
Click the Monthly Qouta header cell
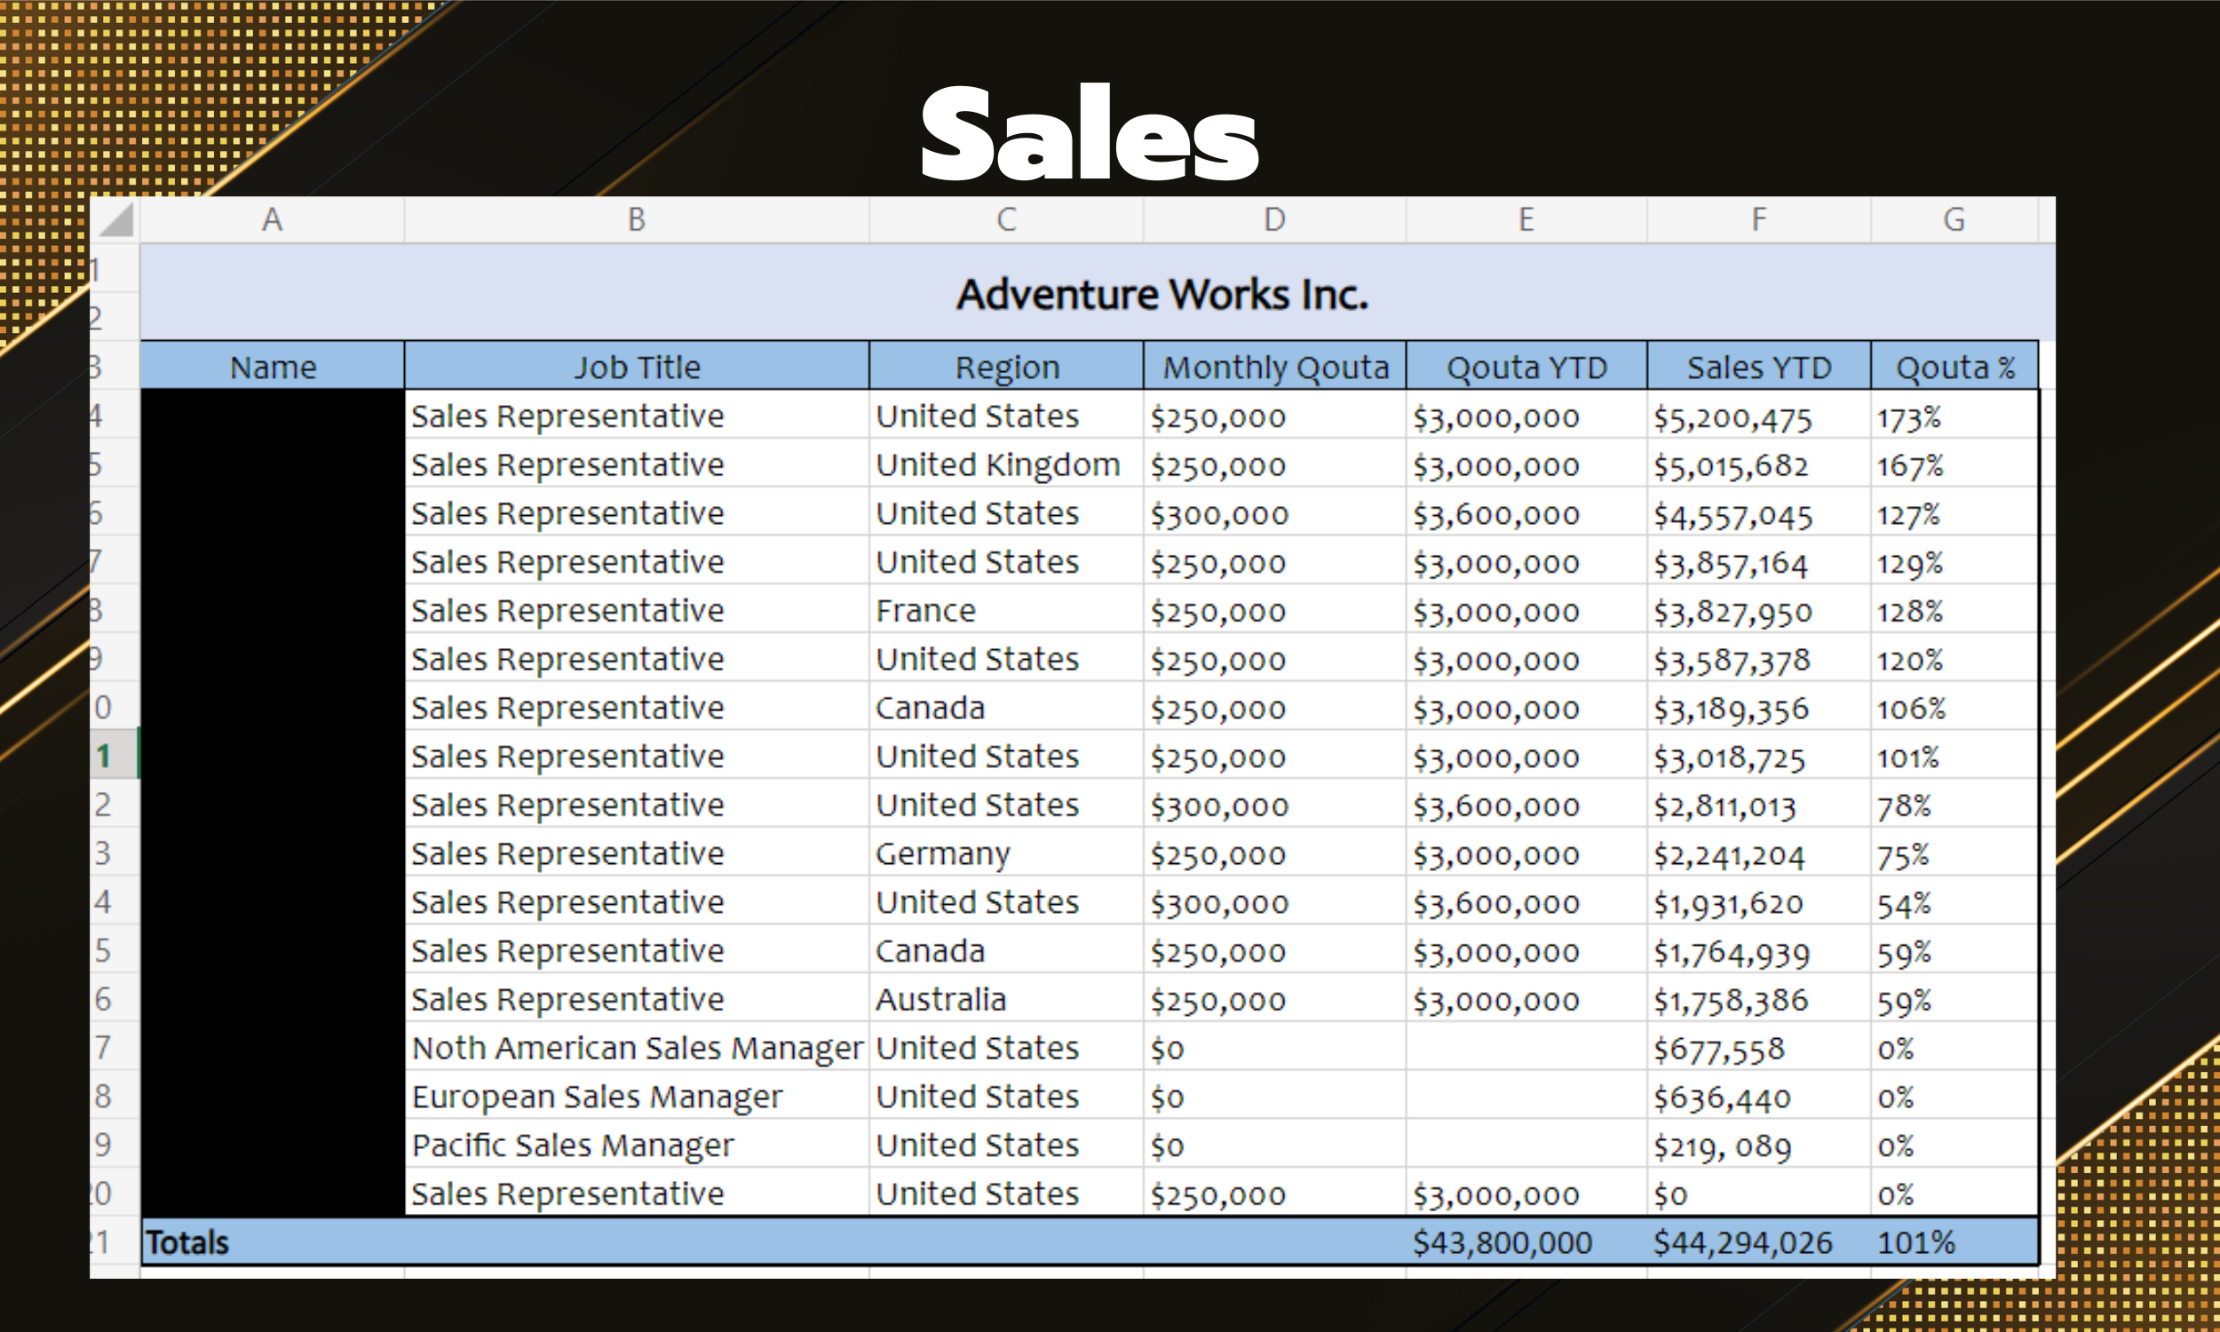(x=1274, y=367)
